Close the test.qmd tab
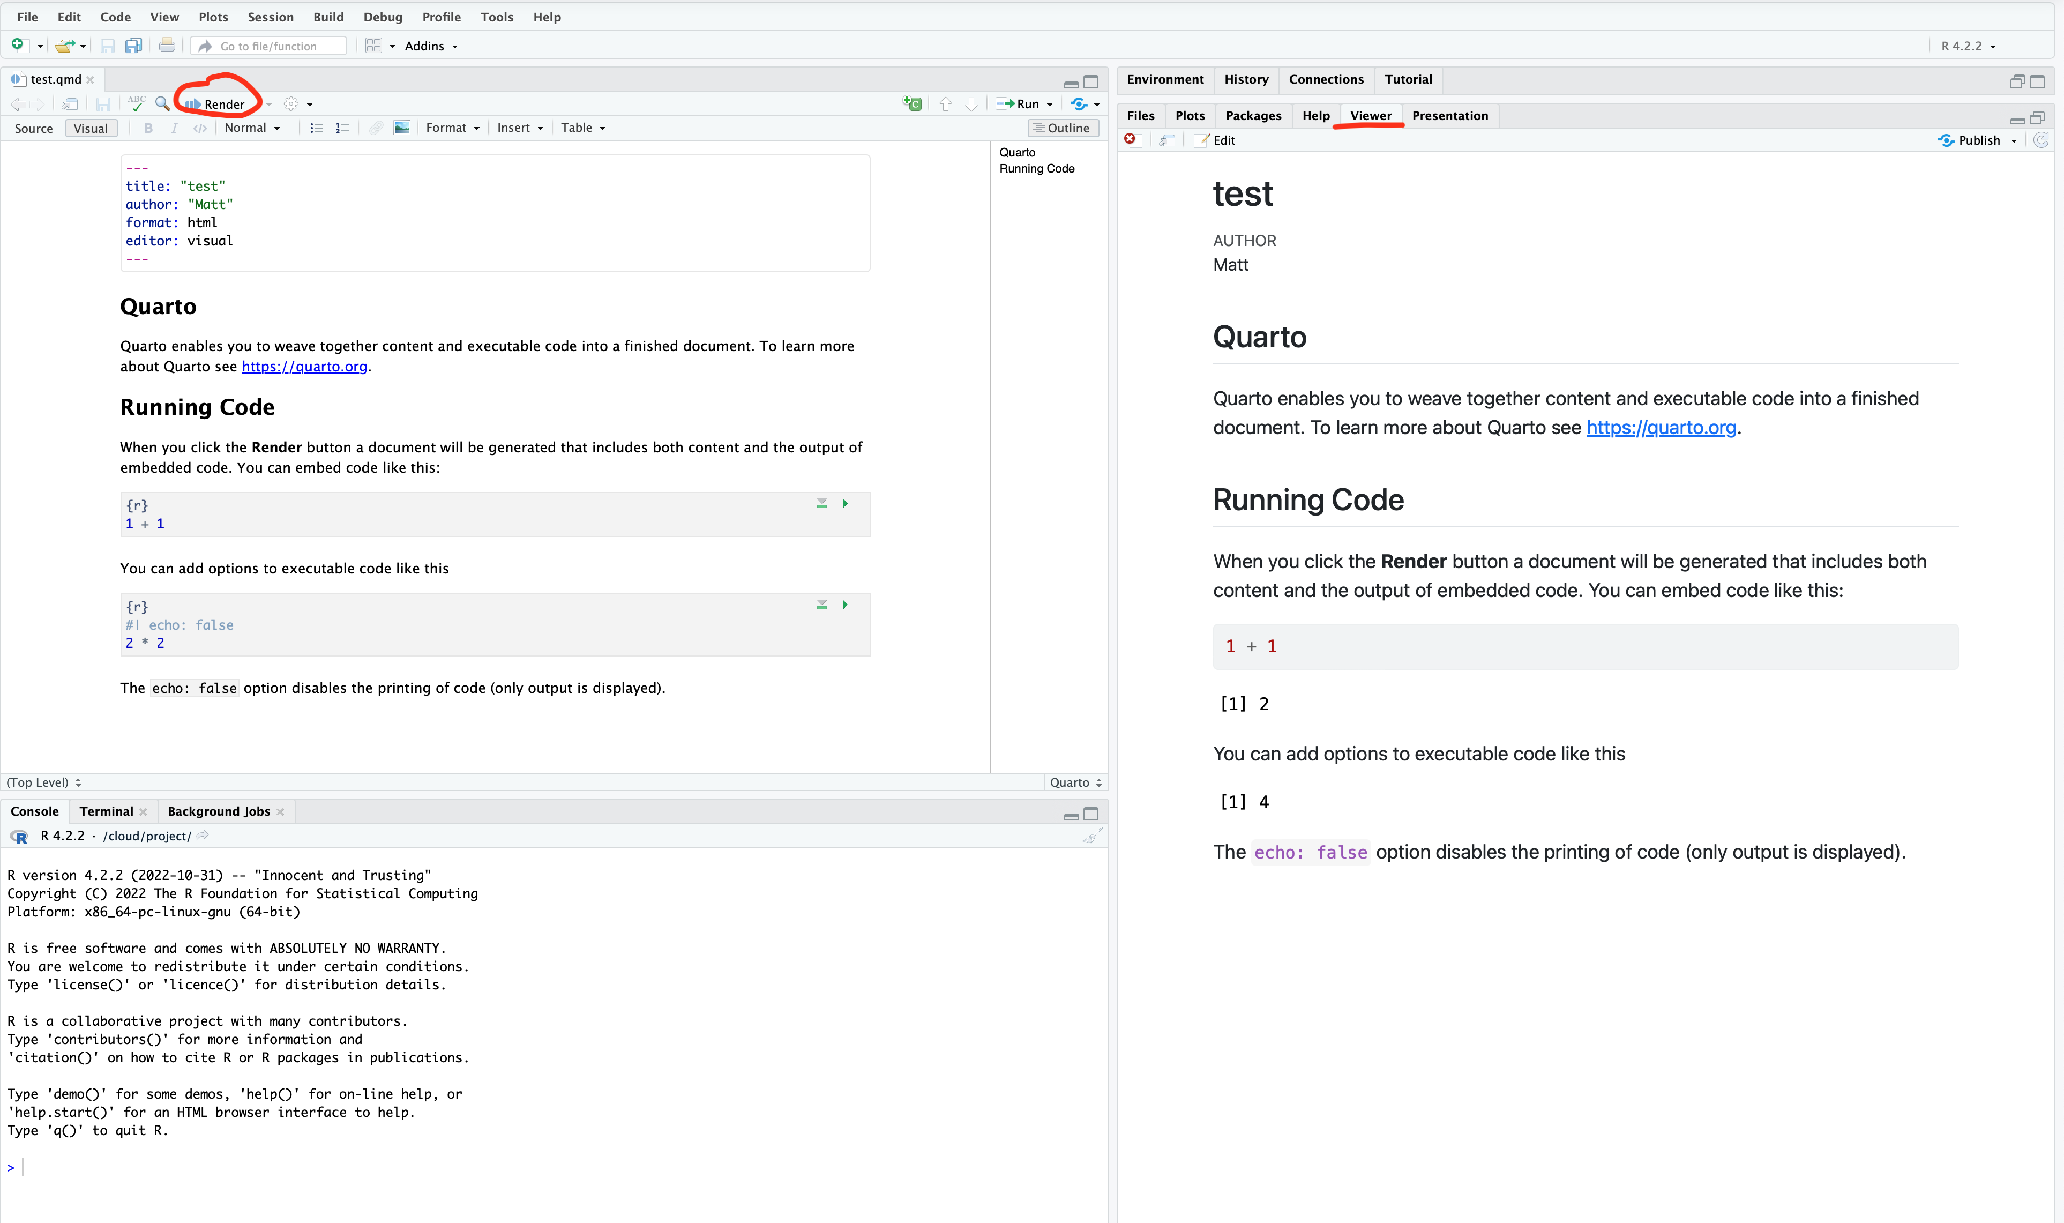The height and width of the screenshot is (1223, 2064). click(x=91, y=80)
